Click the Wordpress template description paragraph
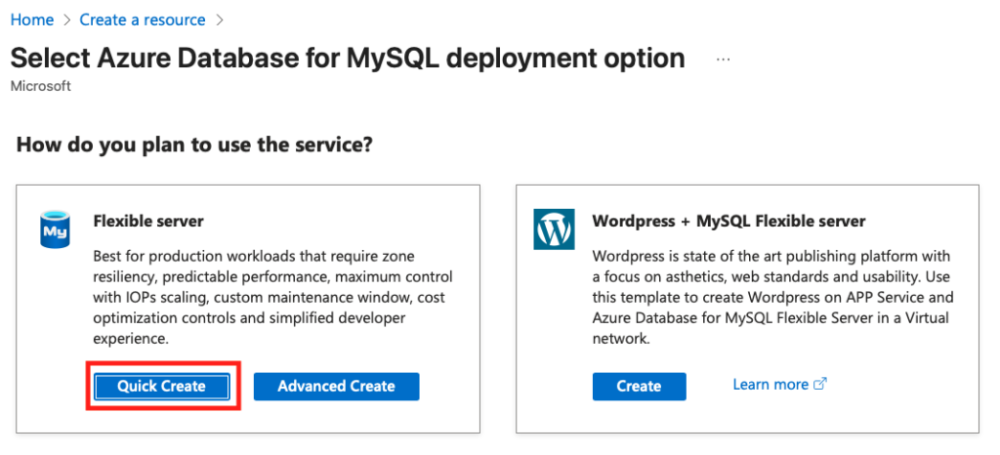 773,298
